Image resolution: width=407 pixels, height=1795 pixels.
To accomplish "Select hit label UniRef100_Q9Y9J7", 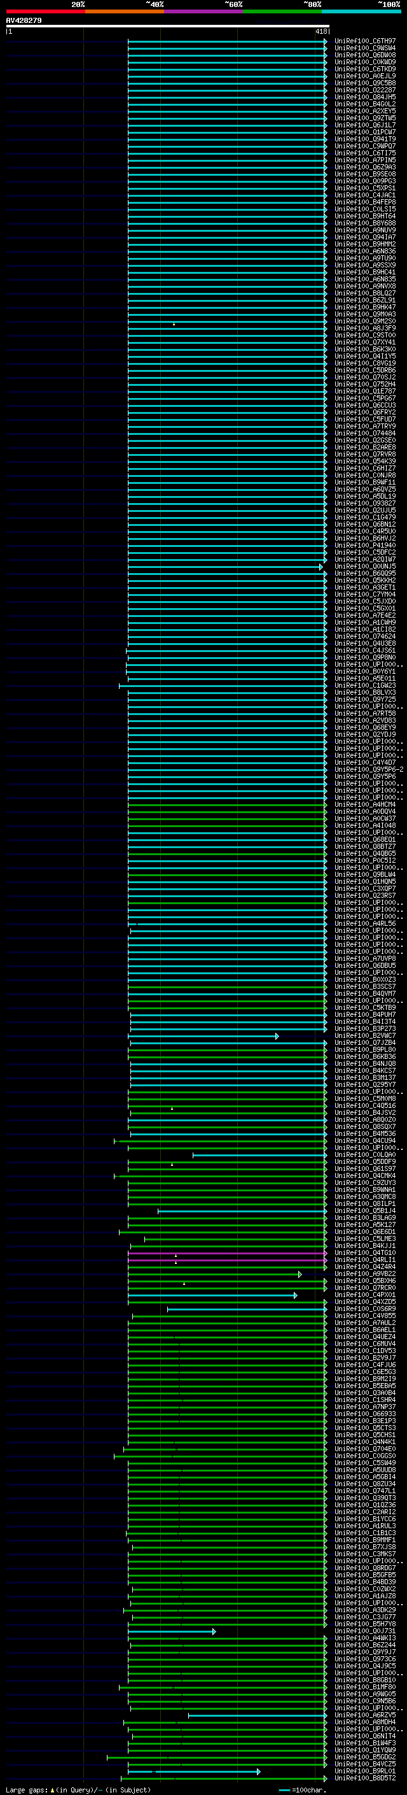I will pos(364,1652).
